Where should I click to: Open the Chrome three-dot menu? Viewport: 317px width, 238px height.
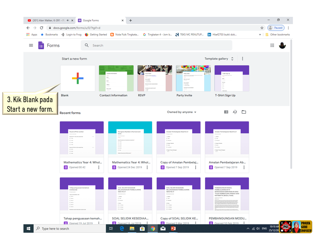pyautogui.click(x=288, y=28)
